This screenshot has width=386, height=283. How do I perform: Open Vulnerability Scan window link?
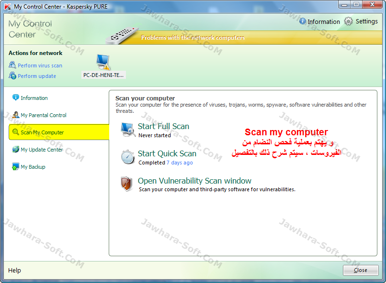[194, 181]
